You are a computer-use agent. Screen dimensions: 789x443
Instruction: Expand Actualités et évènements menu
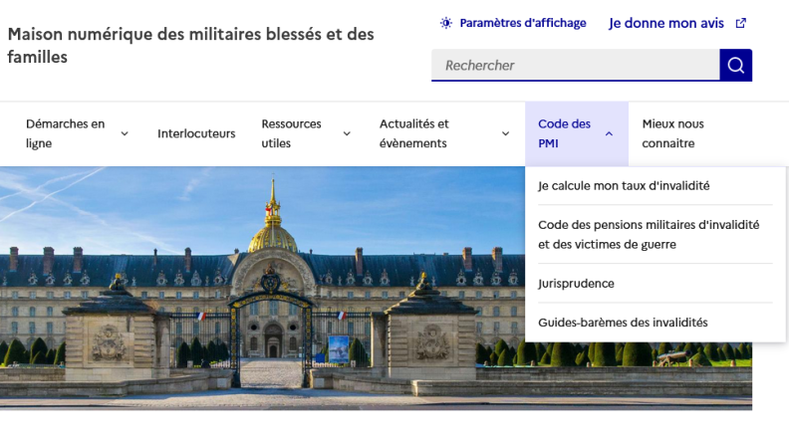444,133
